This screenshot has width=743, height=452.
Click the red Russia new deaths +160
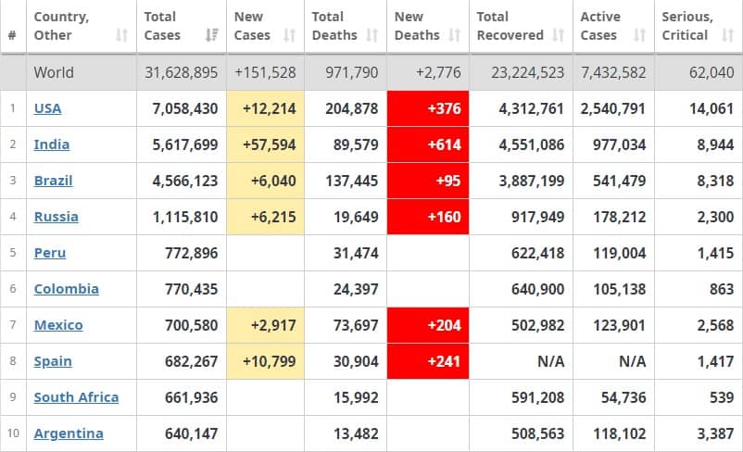(x=428, y=217)
